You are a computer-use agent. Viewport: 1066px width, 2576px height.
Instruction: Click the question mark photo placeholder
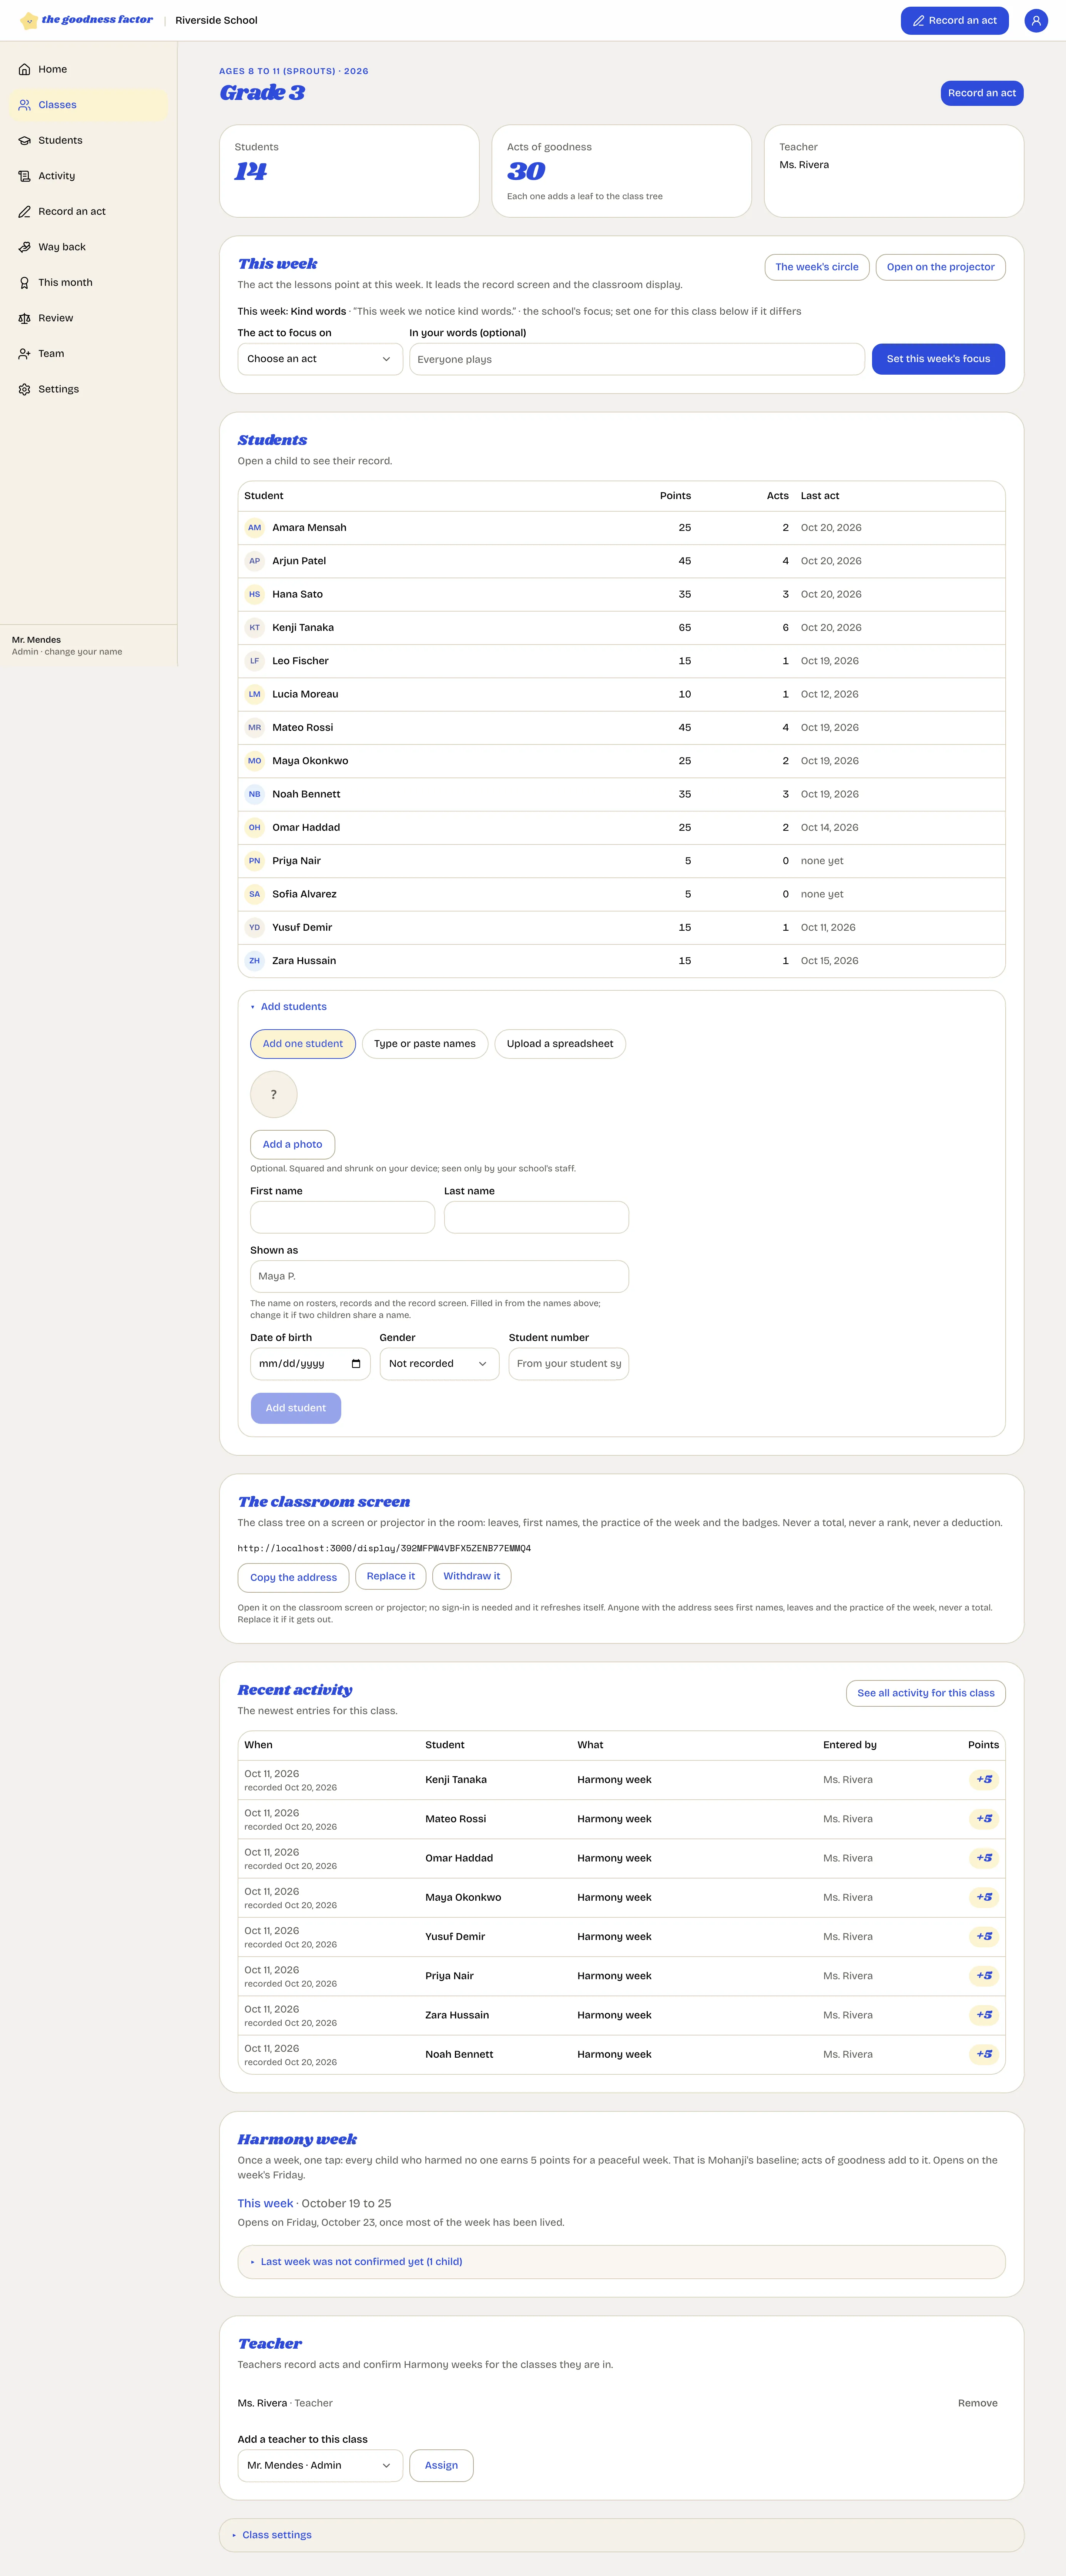pyautogui.click(x=274, y=1094)
